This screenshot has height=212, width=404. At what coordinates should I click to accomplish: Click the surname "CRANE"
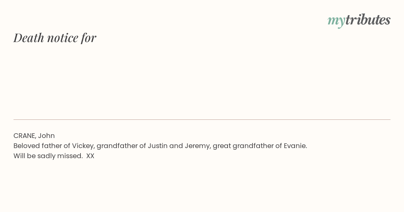(x=24, y=136)
